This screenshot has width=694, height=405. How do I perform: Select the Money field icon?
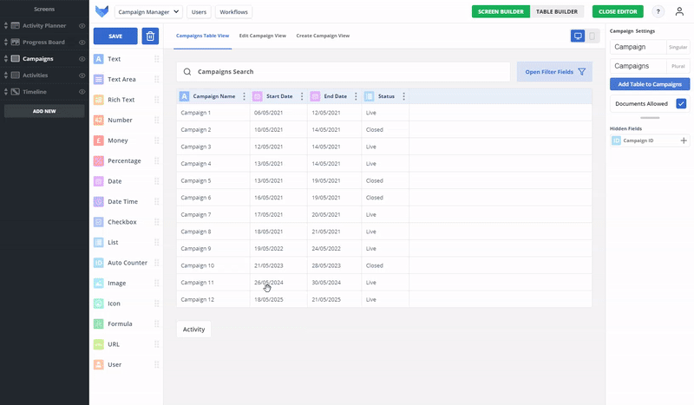(99, 140)
